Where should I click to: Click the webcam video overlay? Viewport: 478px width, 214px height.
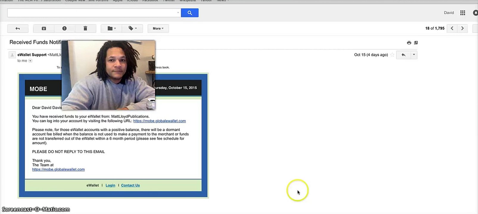(x=108, y=75)
